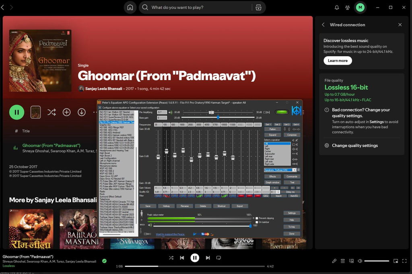Skip to next track in player bar

[x=208, y=258]
